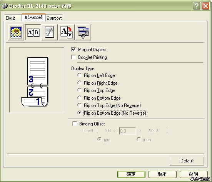212x182 pixels.
Task: Confirm with the 確定 button
Action: coord(131,174)
